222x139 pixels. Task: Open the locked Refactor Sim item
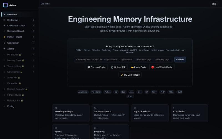click(x=19, y=100)
